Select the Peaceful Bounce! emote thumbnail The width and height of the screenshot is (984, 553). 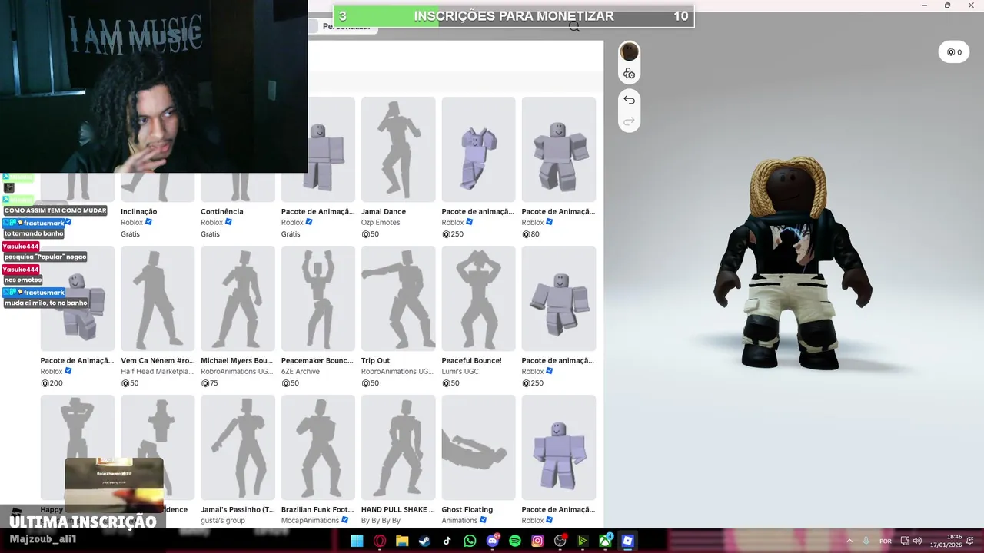tap(478, 299)
